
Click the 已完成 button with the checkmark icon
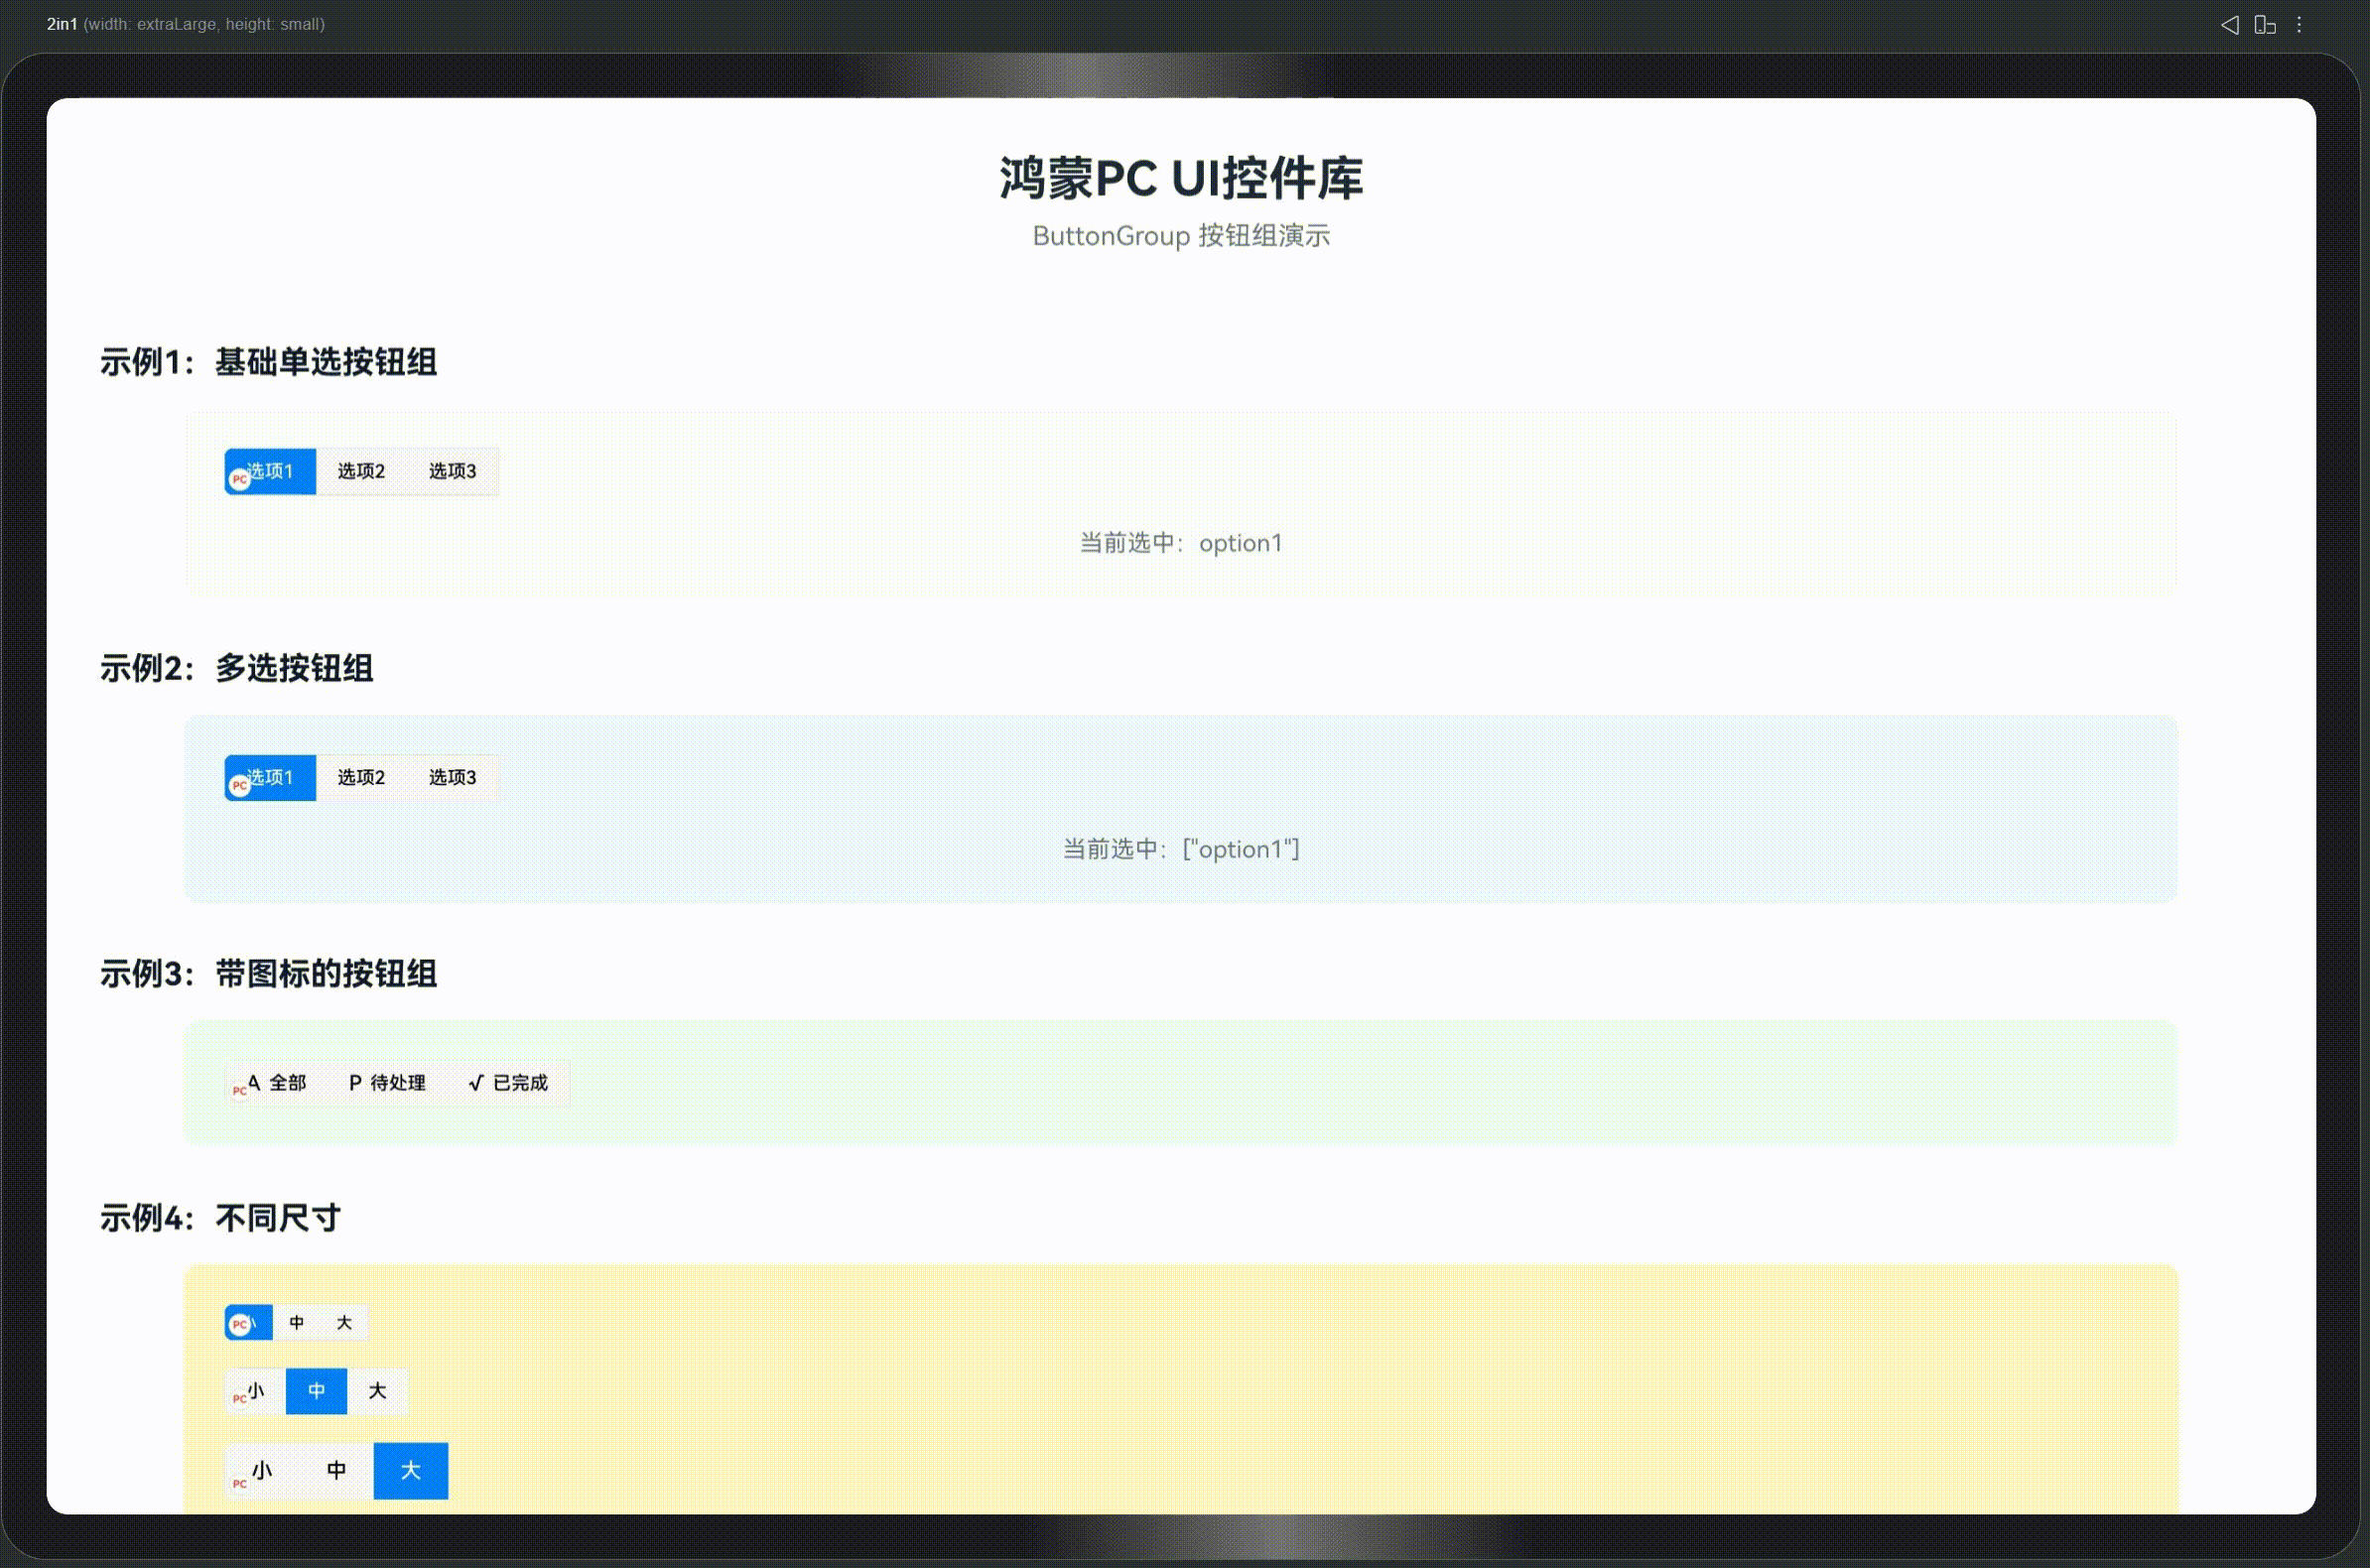point(510,1083)
